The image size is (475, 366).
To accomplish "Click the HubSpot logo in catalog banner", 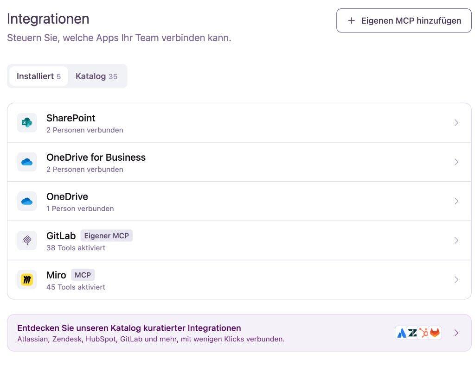I will coord(424,333).
